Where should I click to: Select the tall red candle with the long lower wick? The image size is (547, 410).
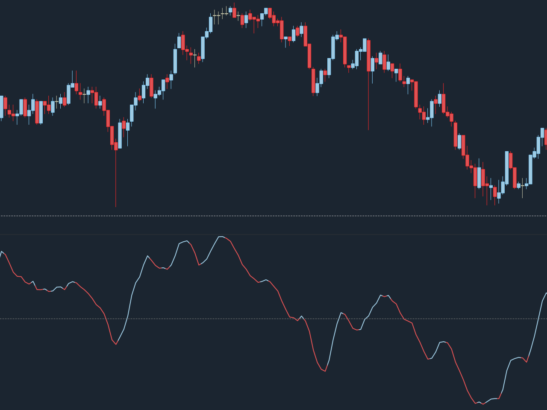(369, 56)
